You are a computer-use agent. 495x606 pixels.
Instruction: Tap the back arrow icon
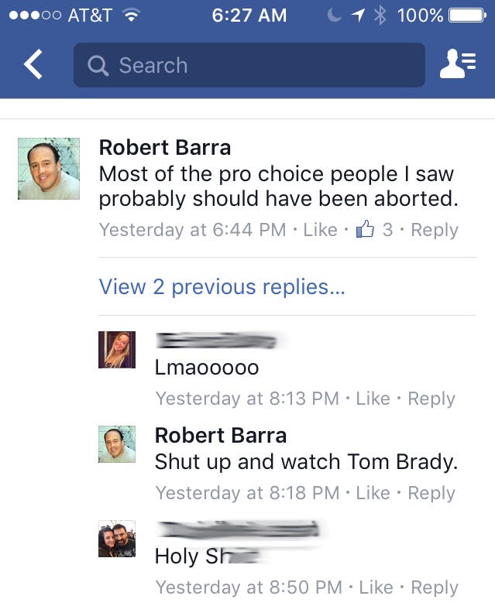tap(33, 65)
